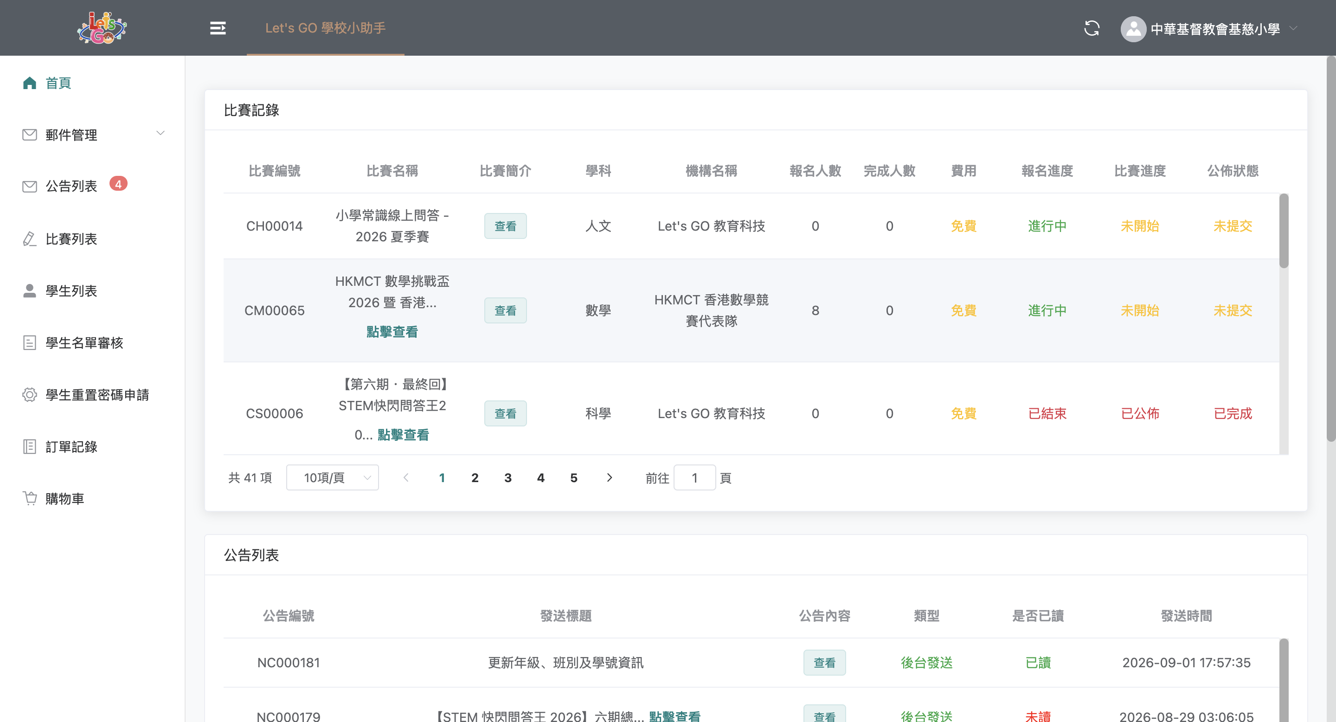Click 查看 button for CM00065
The width and height of the screenshot is (1336, 722).
click(505, 311)
